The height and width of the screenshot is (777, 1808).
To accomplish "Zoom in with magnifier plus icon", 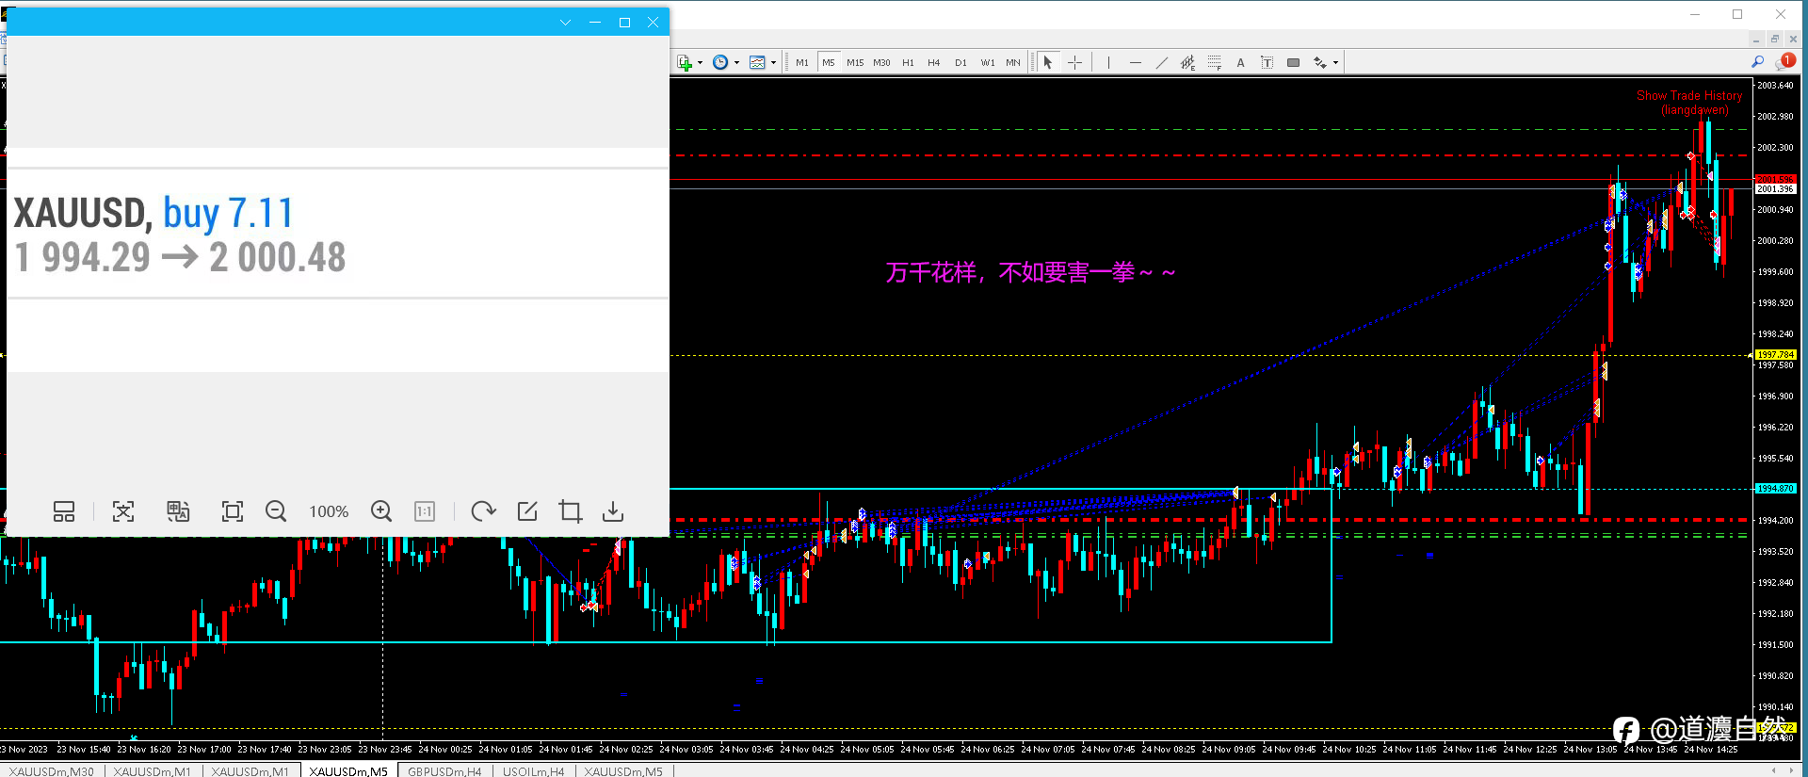I will [381, 510].
